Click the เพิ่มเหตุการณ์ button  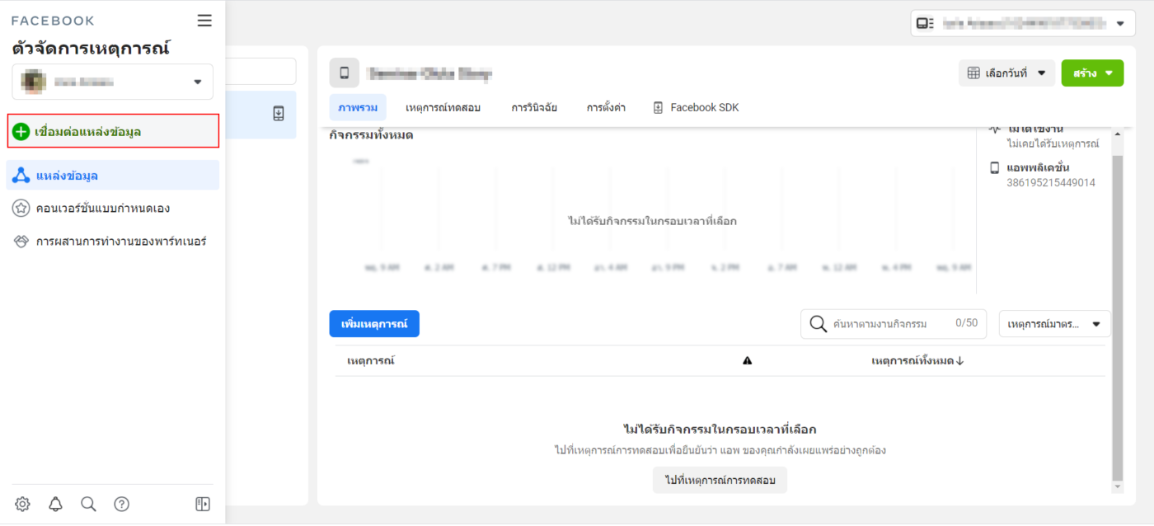[x=374, y=324]
